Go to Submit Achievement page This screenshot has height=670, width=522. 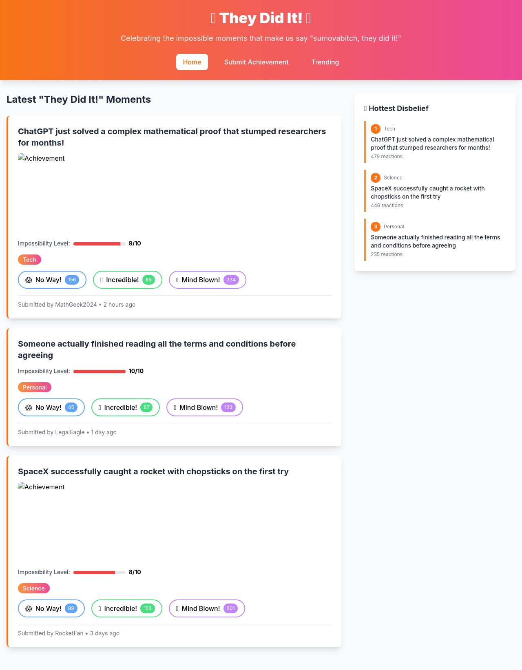click(x=256, y=62)
